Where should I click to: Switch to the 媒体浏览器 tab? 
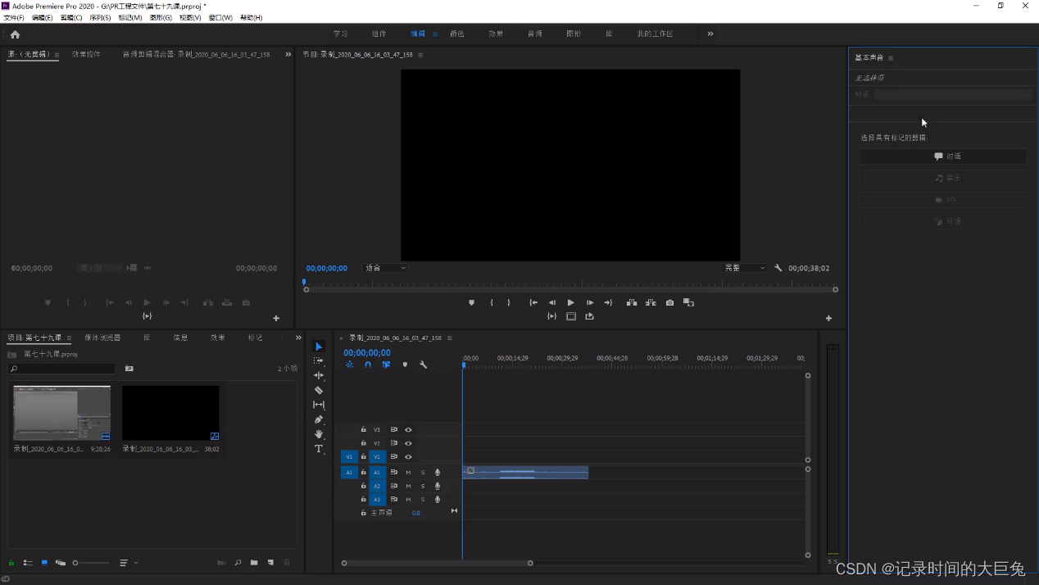pyautogui.click(x=102, y=338)
